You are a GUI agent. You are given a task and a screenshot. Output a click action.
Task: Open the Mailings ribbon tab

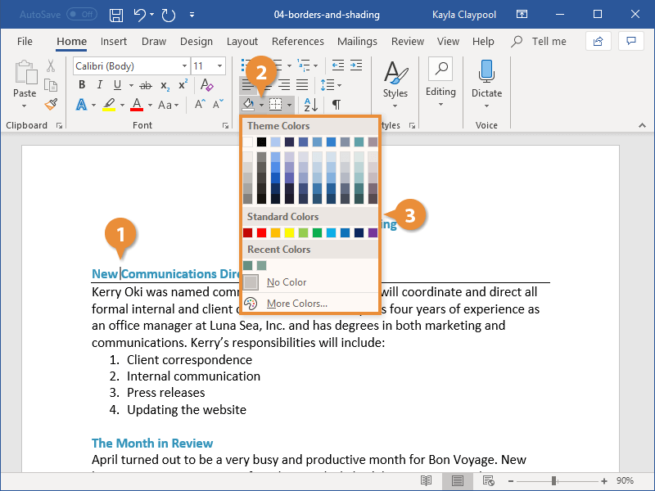(x=357, y=41)
